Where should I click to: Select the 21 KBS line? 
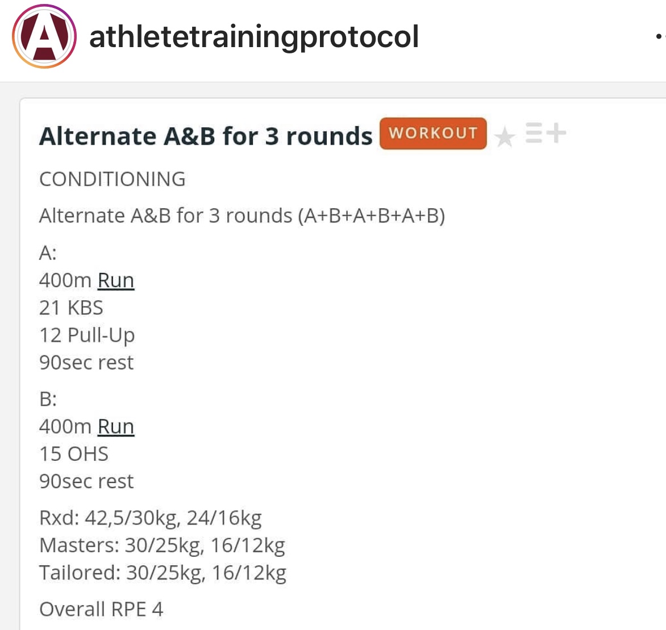coord(72,308)
